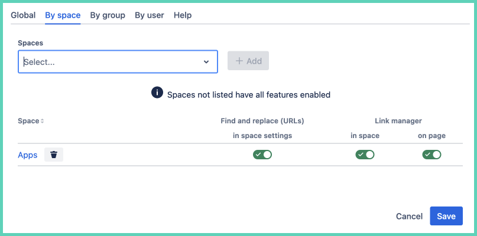Click the Add space button
The height and width of the screenshot is (236, 477).
pos(248,61)
